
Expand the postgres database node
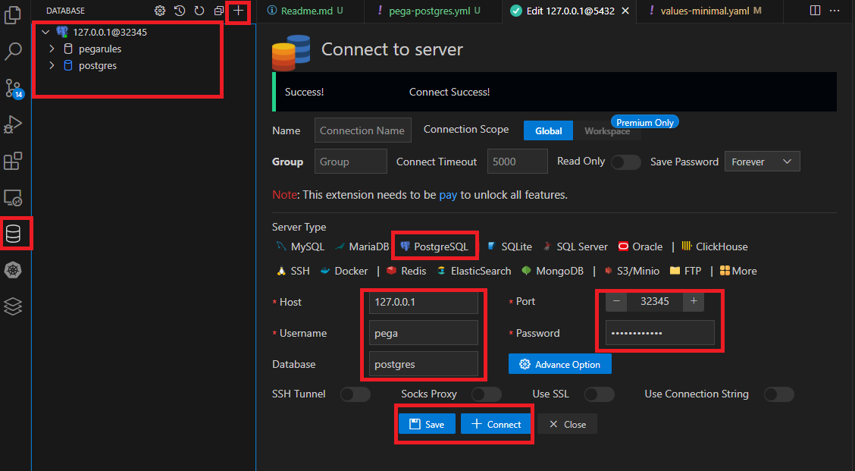pos(52,65)
